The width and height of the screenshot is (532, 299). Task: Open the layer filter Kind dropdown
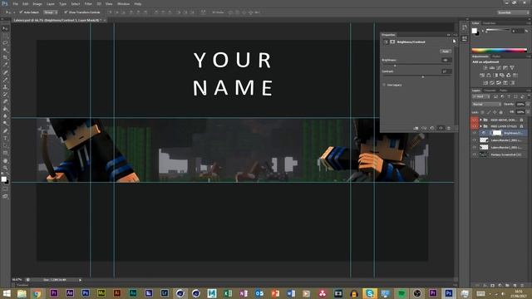click(481, 96)
